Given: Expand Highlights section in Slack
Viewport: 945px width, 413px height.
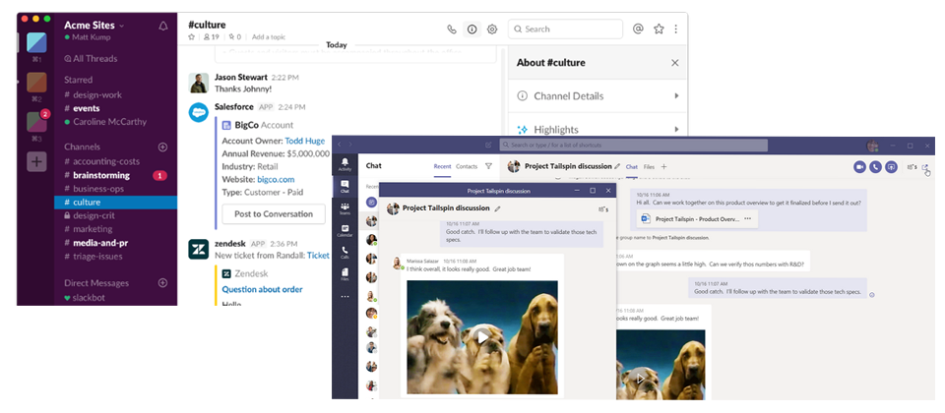Looking at the screenshot, I should 598,129.
